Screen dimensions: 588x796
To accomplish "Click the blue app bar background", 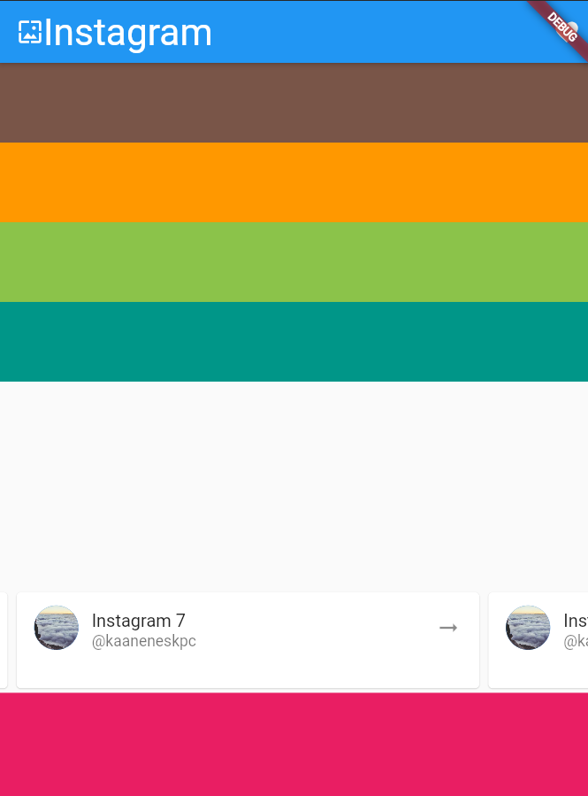I will click(x=365, y=32).
